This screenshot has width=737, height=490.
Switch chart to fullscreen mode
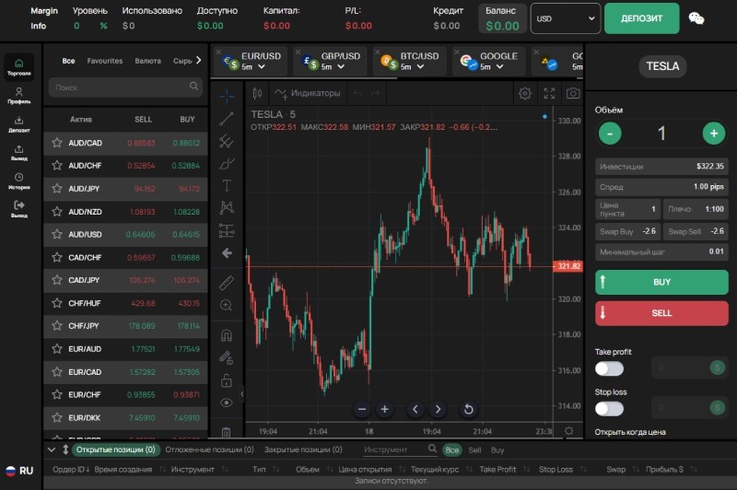549,94
